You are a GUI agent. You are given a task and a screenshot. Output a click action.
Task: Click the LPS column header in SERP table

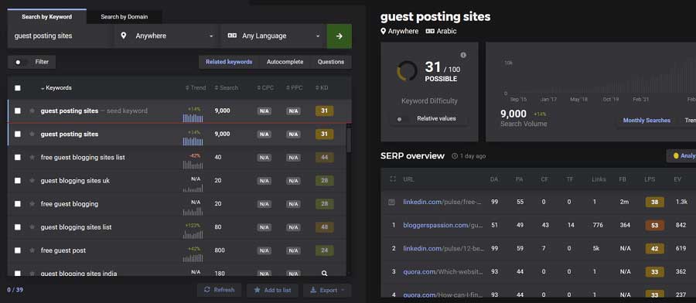[650, 179]
